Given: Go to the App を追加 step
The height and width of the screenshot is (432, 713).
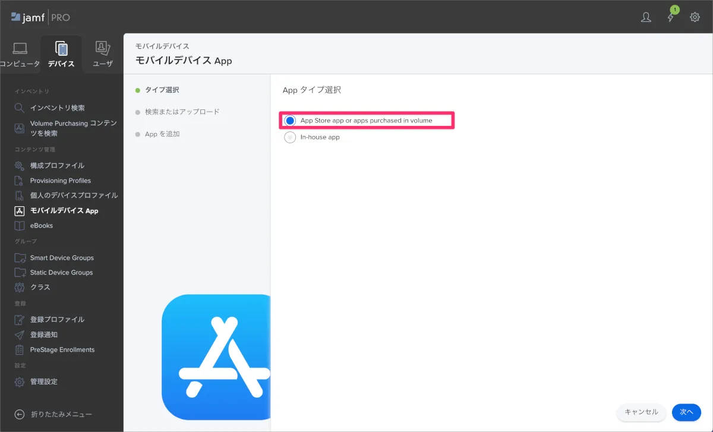Looking at the screenshot, I should click(x=162, y=134).
